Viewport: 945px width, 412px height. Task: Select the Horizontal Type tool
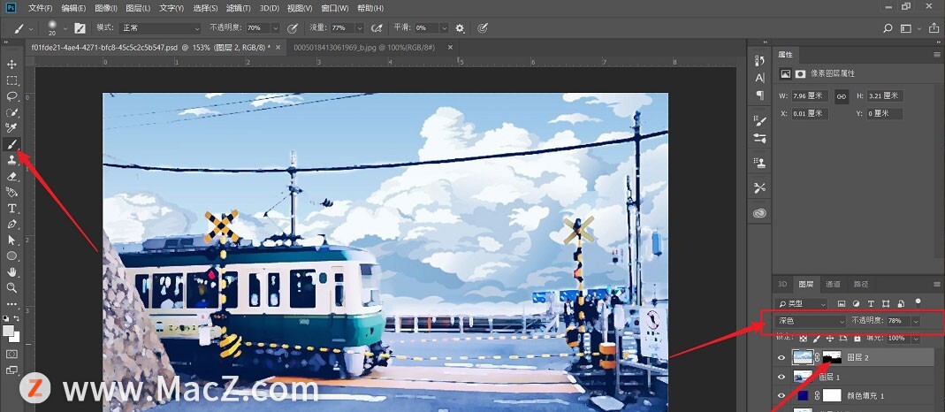(x=11, y=208)
